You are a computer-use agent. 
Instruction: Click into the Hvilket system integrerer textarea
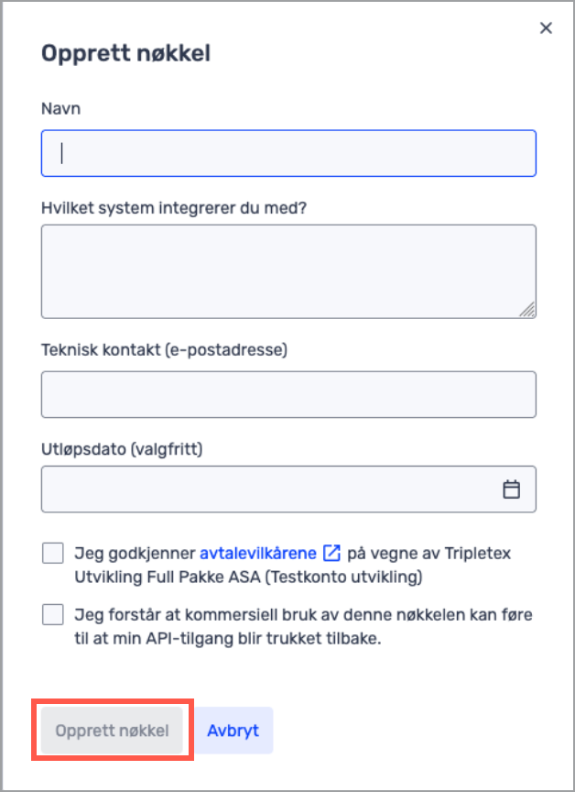pos(288,271)
